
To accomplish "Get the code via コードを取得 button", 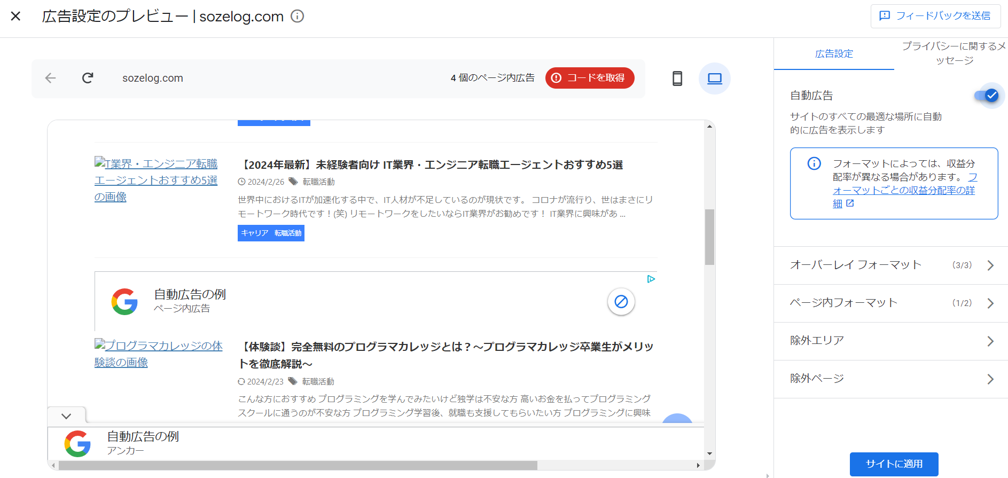I will 590,78.
